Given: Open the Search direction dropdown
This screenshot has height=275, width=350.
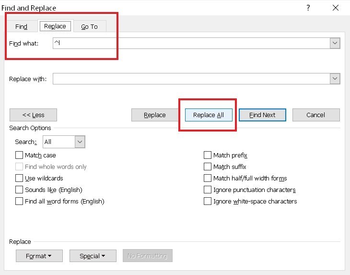Looking at the screenshot, I should (80, 142).
